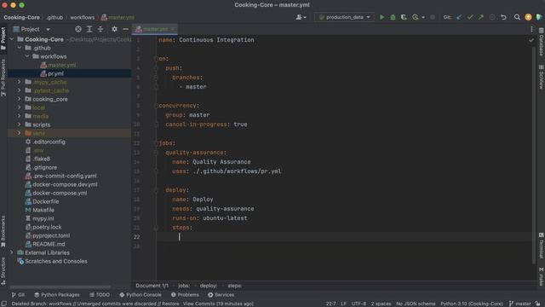Fold the push block in gutter
The width and height of the screenshot is (545, 307).
click(x=156, y=68)
